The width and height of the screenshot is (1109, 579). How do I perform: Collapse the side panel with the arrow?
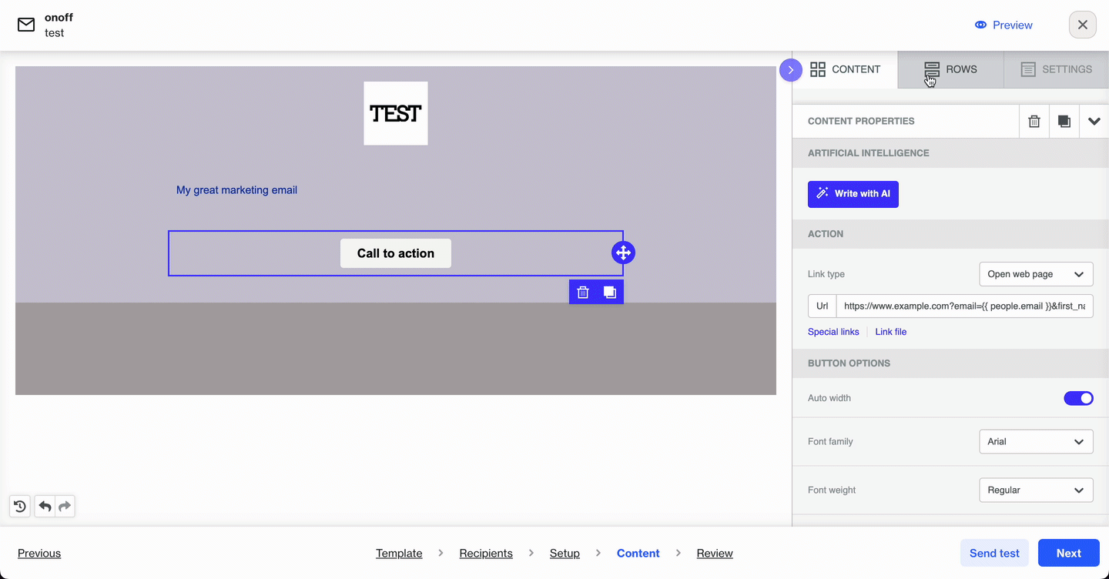[x=790, y=70]
